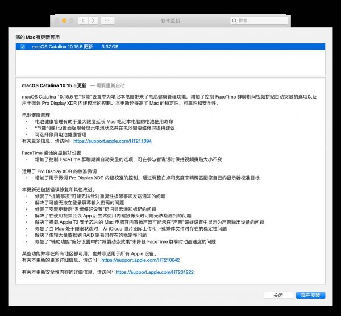Click the 需要重新启动 note text
341x316 pixels.
click(110, 85)
